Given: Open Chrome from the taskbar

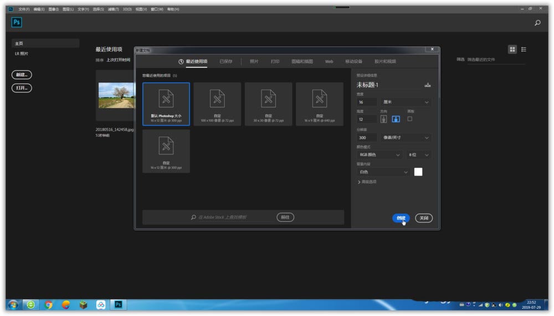Looking at the screenshot, I should click(x=48, y=305).
